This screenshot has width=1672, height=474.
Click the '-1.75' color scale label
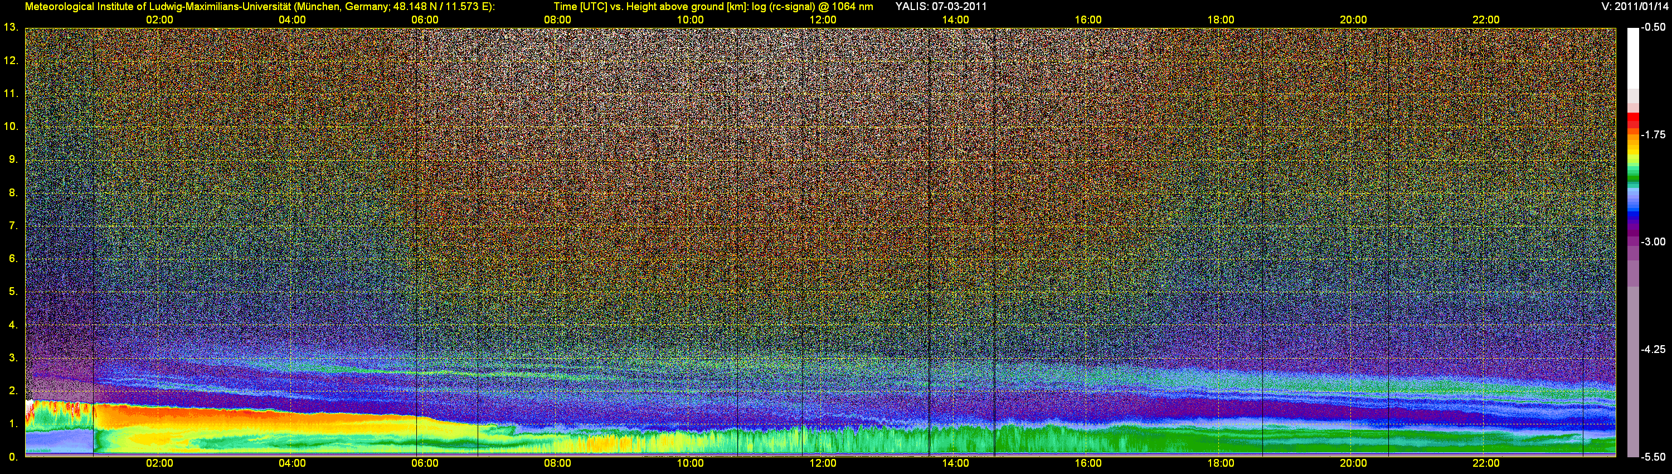coord(1653,134)
